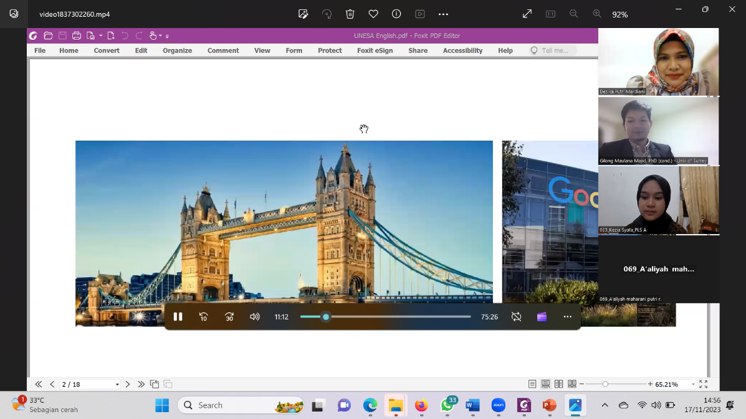Expand the page number dropdown arrow

(x=117, y=385)
